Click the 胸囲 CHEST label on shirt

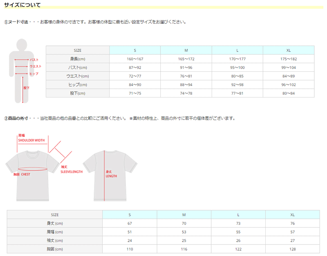[22, 174]
